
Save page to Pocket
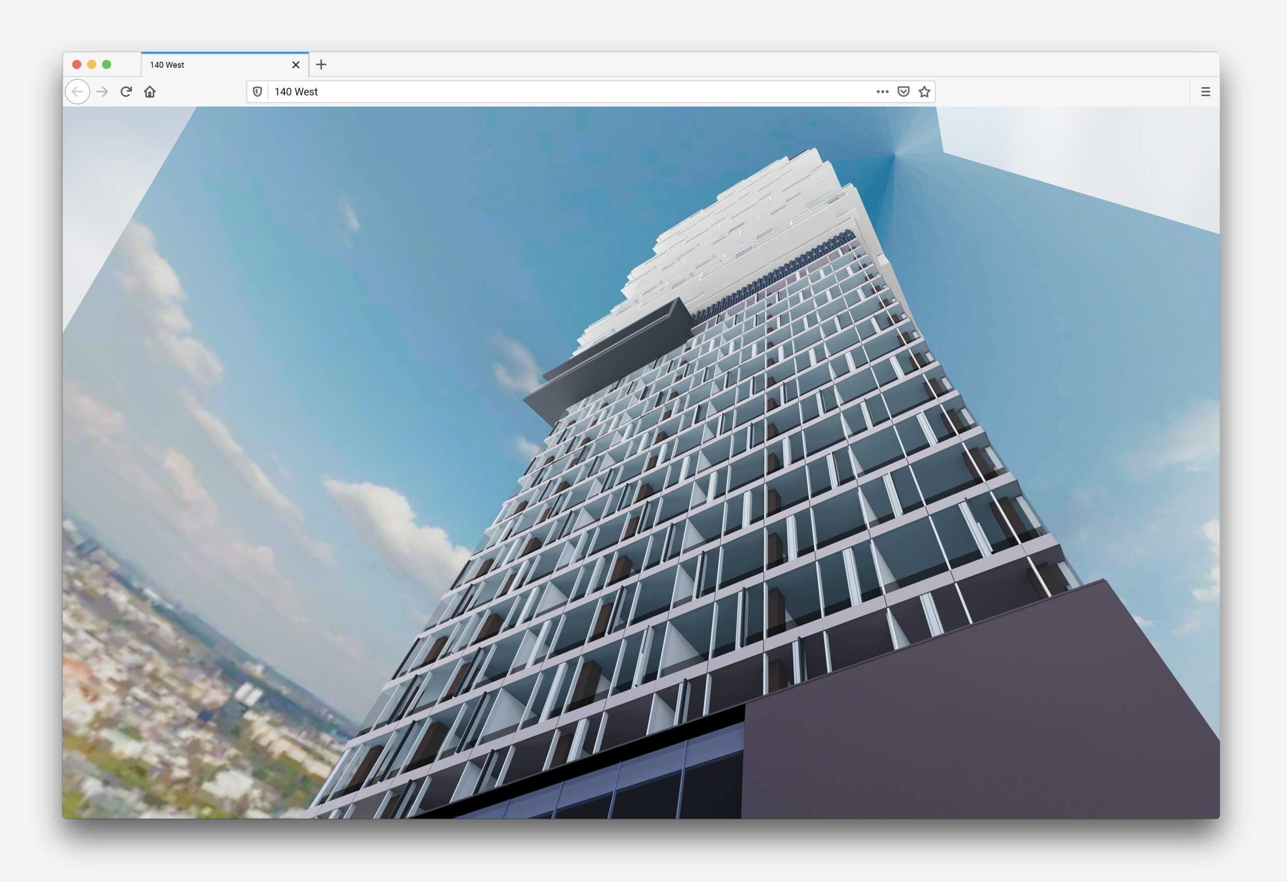point(903,92)
